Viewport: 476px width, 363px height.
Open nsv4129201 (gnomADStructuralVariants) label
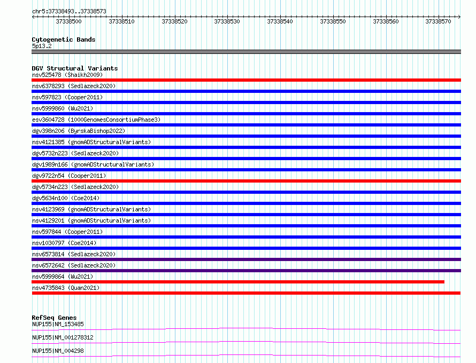(x=91, y=220)
